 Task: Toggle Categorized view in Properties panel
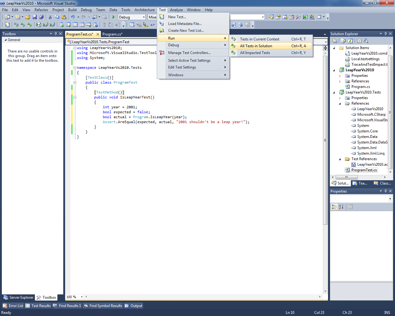tap(334, 207)
